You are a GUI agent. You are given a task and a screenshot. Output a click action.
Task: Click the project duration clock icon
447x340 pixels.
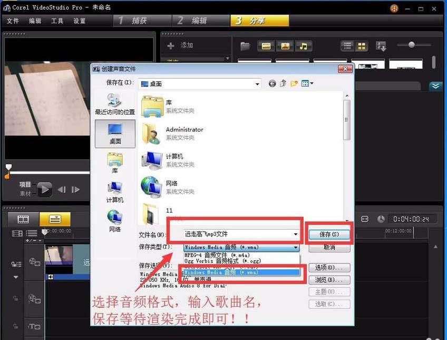pyautogui.click(x=381, y=219)
